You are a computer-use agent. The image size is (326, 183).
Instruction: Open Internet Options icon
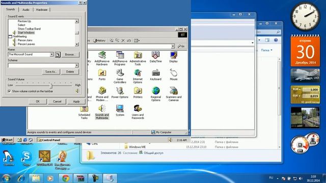[138, 76]
